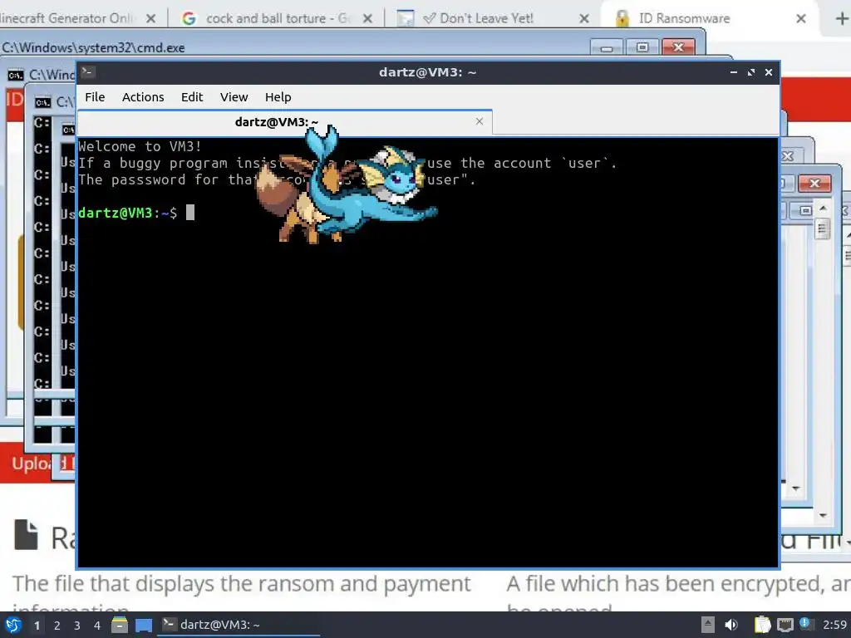Viewport: 851px width, 638px height.
Task: Open the Help menu
Action: (x=278, y=97)
